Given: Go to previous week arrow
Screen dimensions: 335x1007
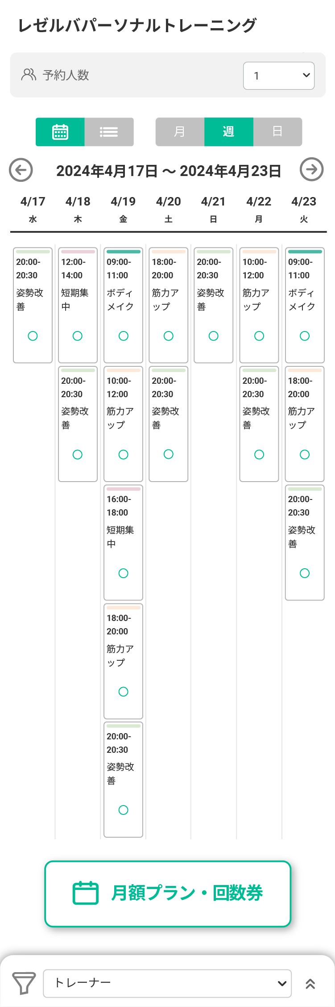Looking at the screenshot, I should [21, 170].
